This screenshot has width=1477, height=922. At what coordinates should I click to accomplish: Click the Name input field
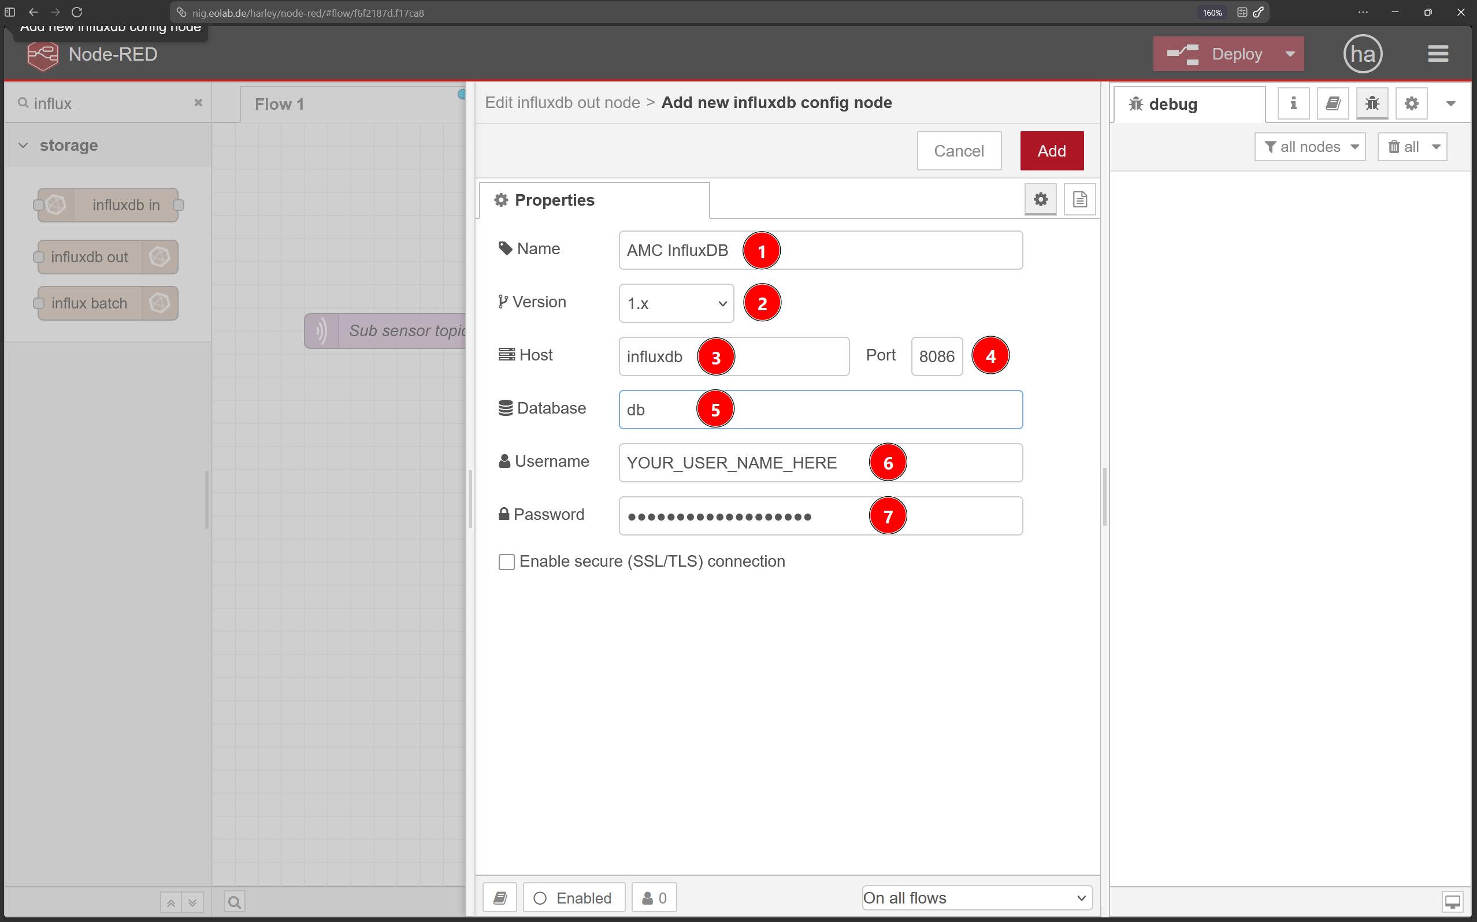[x=820, y=250]
